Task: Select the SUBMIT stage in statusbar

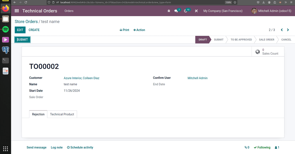Action: [219, 39]
